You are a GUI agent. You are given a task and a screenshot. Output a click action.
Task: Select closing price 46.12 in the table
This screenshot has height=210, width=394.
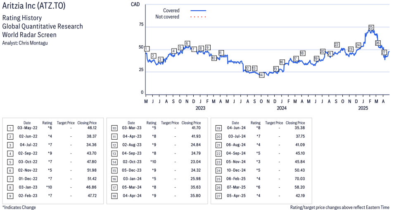click(x=92, y=128)
